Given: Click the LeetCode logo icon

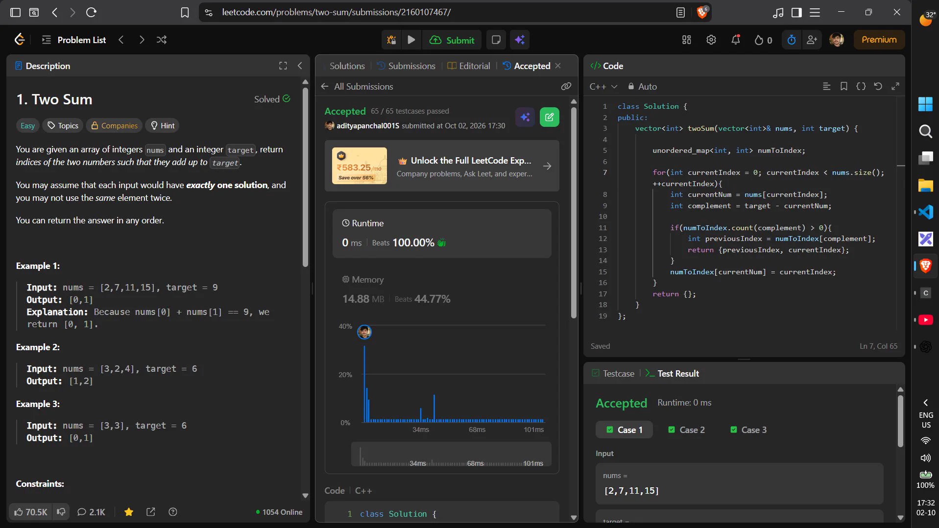Looking at the screenshot, I should [20, 40].
